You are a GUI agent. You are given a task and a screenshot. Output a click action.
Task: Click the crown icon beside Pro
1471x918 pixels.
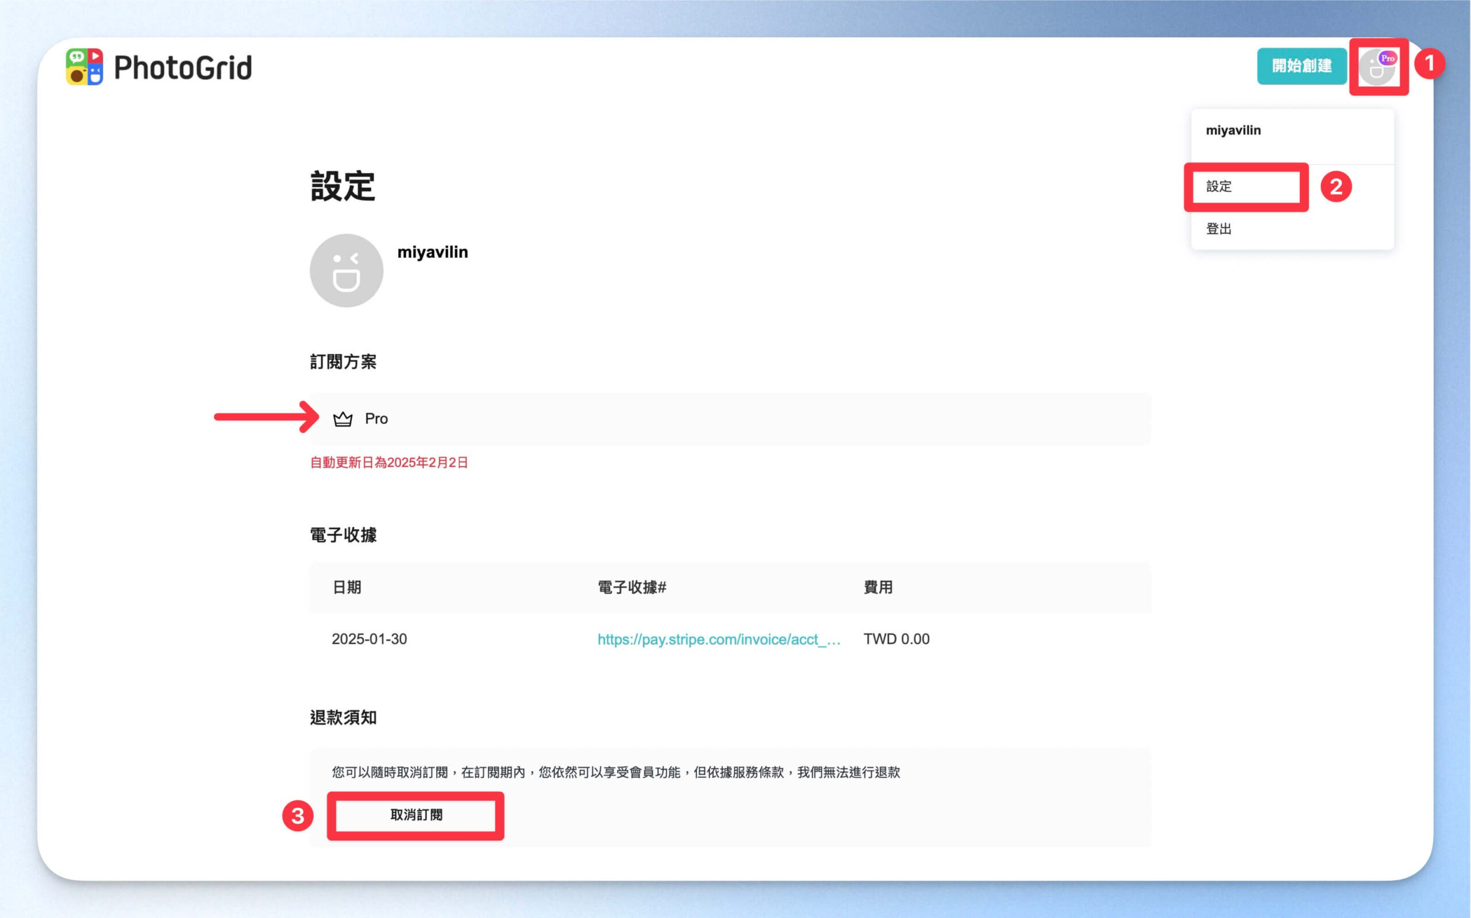[x=342, y=419]
